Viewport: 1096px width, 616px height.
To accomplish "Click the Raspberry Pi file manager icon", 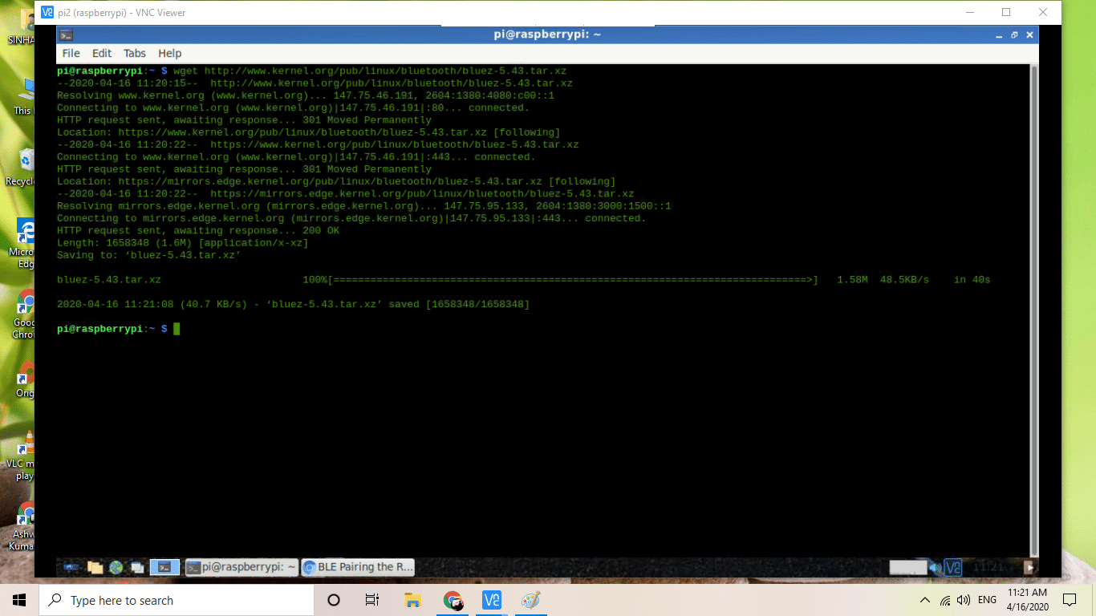I will tap(95, 567).
